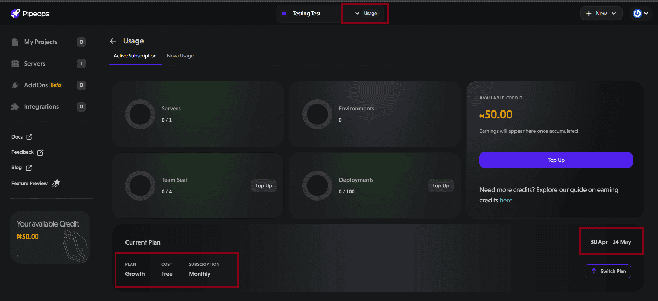Click the Beta tag next to AddOns
658x301 pixels.
pyautogui.click(x=56, y=85)
